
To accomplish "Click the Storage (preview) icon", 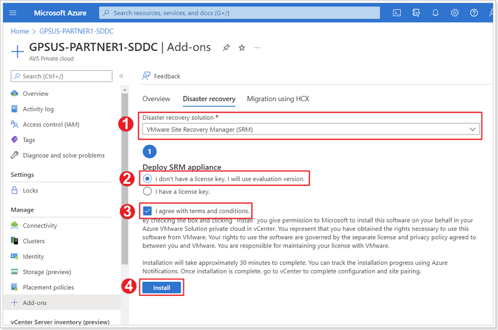I will click(14, 271).
